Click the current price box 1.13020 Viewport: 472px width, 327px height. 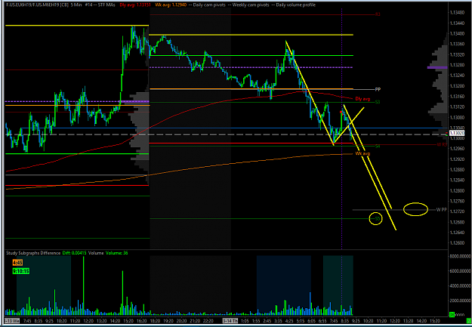[457, 133]
